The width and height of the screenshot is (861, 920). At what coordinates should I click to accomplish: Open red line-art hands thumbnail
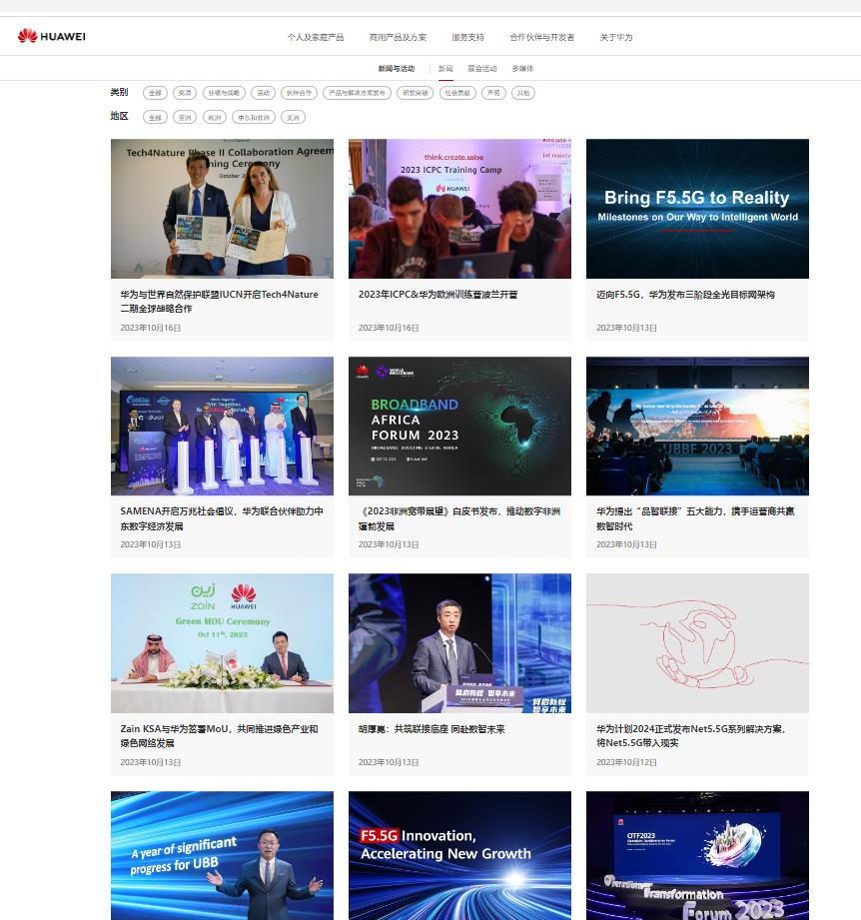pos(697,643)
